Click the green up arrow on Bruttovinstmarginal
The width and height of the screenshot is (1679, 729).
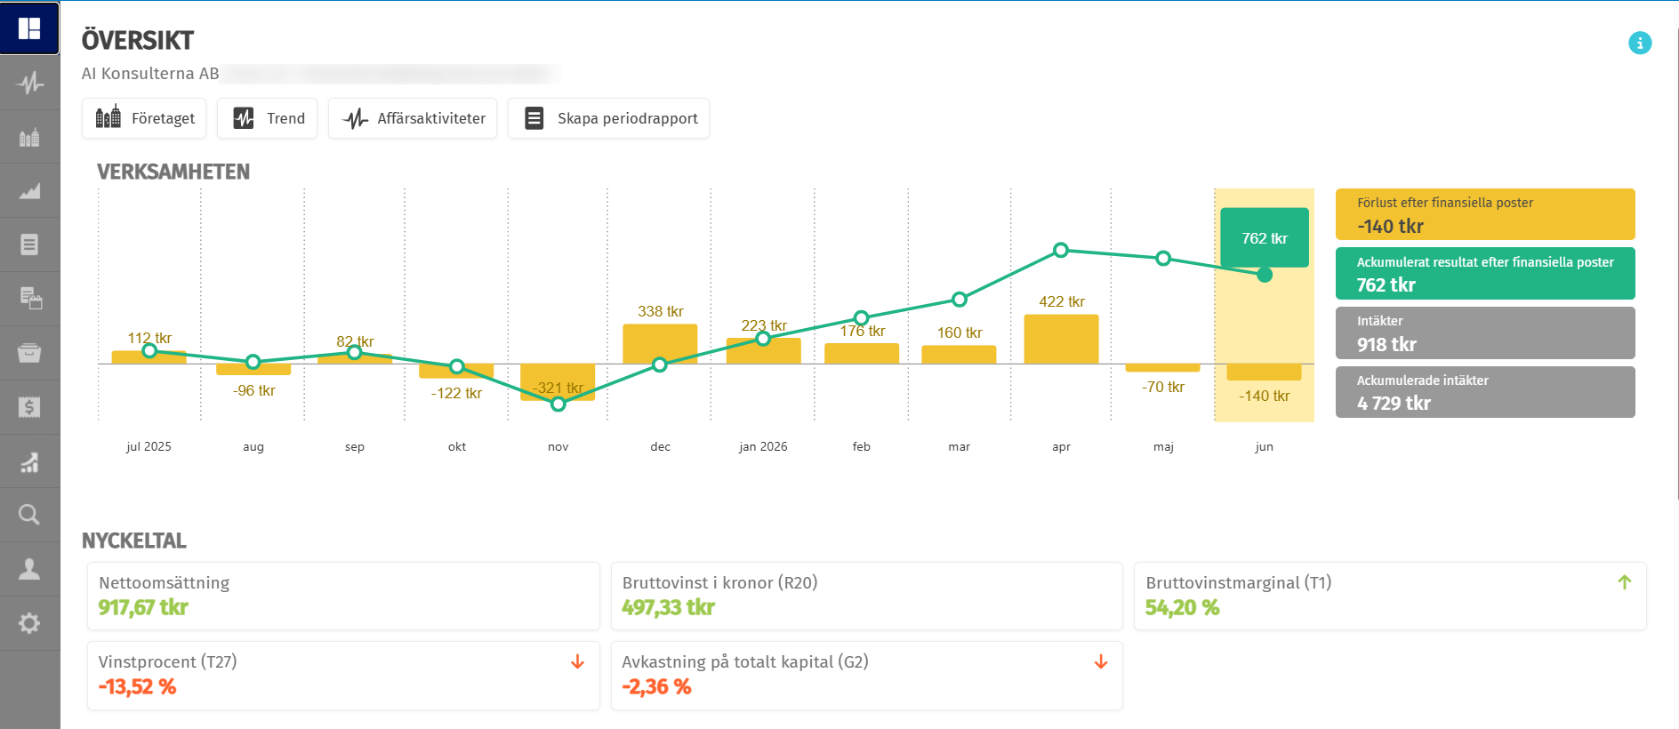tap(1625, 582)
